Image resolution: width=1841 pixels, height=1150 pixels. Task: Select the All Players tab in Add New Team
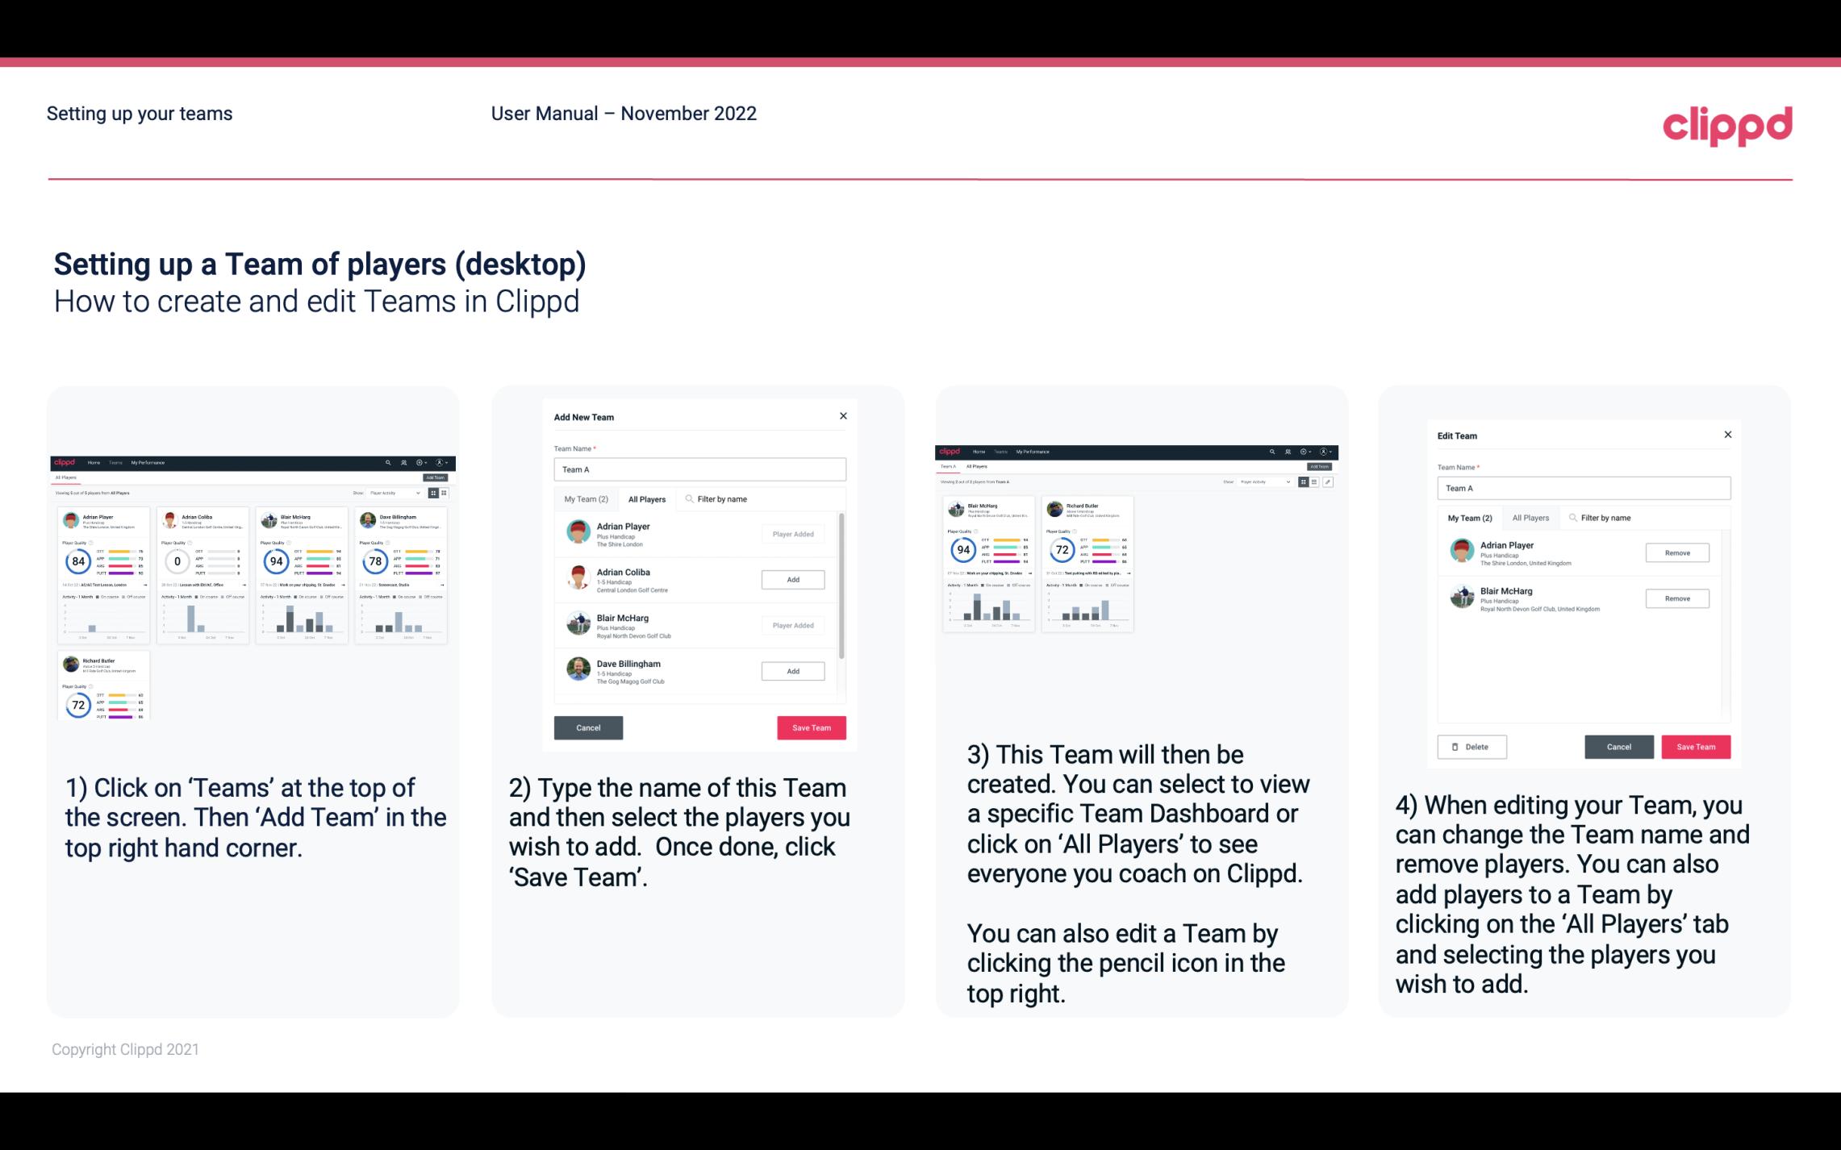(647, 499)
